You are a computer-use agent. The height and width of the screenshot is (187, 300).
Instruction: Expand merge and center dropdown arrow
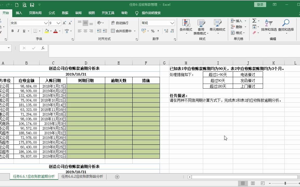(x=135, y=31)
